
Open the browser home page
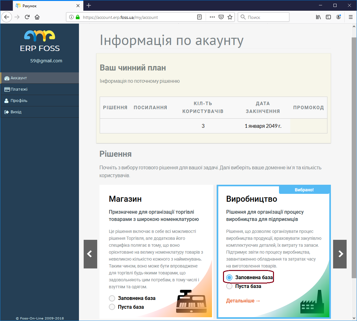37,17
